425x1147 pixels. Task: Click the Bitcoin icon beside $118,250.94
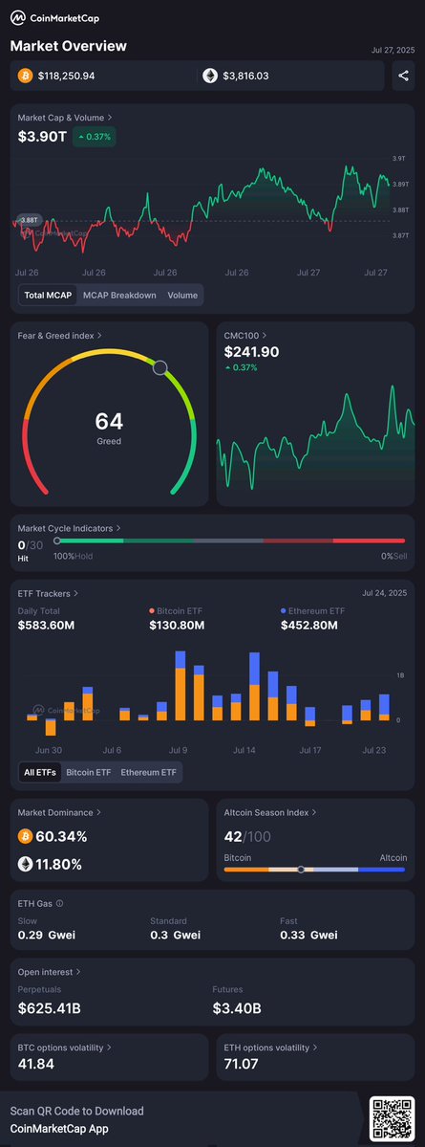[x=26, y=76]
